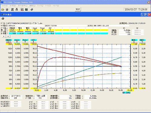Click the 1800 maximum field on rotation axis

click(x=9, y=44)
